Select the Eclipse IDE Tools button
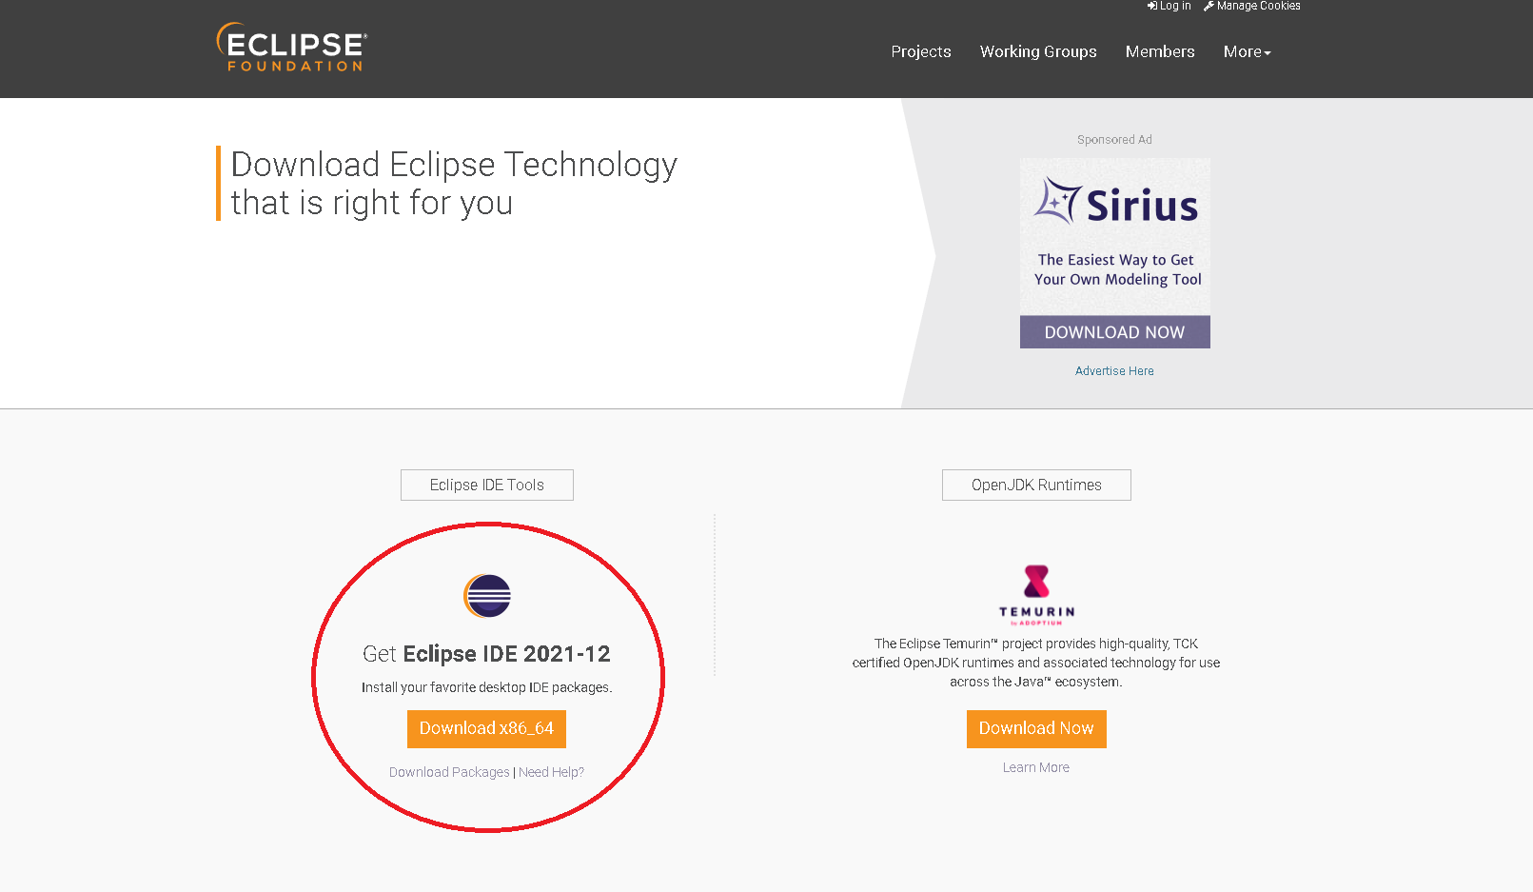The image size is (1533, 892). pyautogui.click(x=487, y=485)
